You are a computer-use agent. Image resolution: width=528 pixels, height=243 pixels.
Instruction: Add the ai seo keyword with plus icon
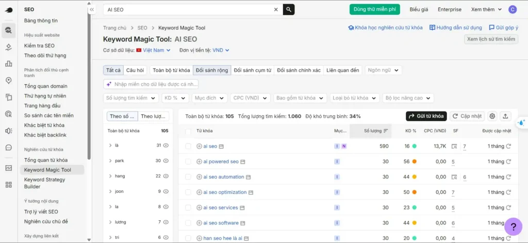(x=199, y=147)
